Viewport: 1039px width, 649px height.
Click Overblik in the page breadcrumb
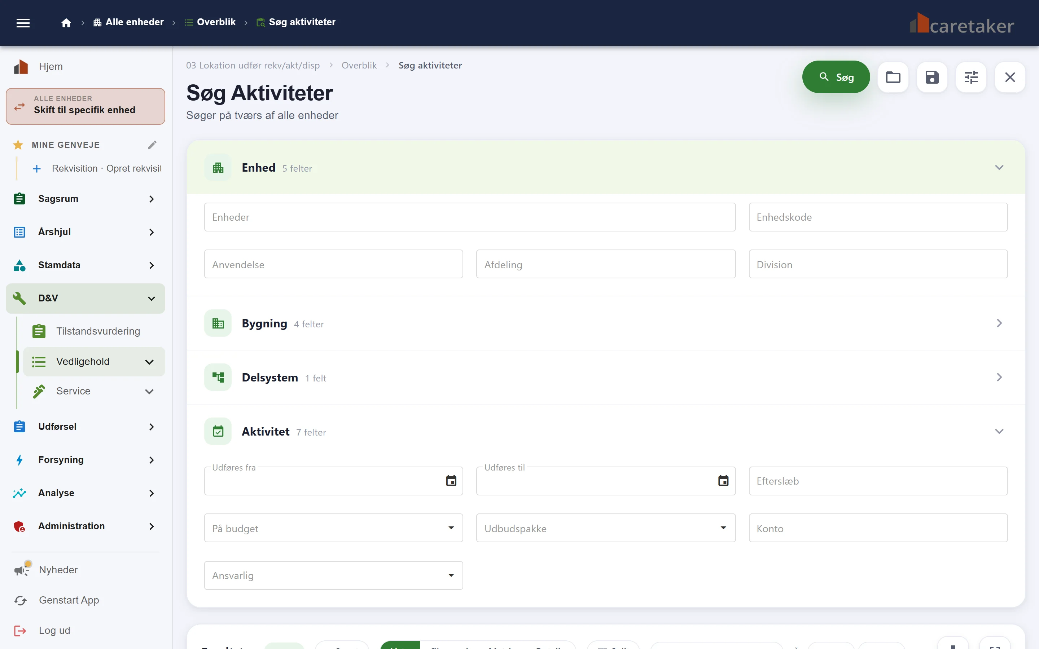pos(359,65)
